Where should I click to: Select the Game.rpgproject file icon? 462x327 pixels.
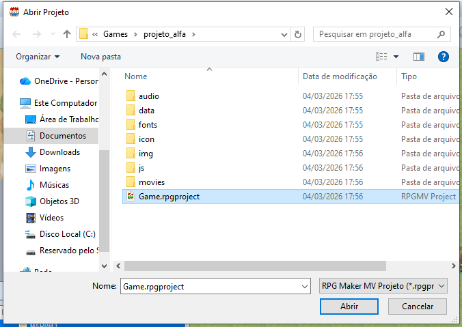(x=131, y=197)
